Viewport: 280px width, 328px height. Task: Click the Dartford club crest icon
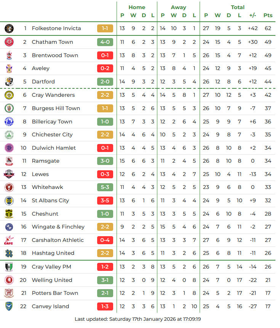click(9, 82)
